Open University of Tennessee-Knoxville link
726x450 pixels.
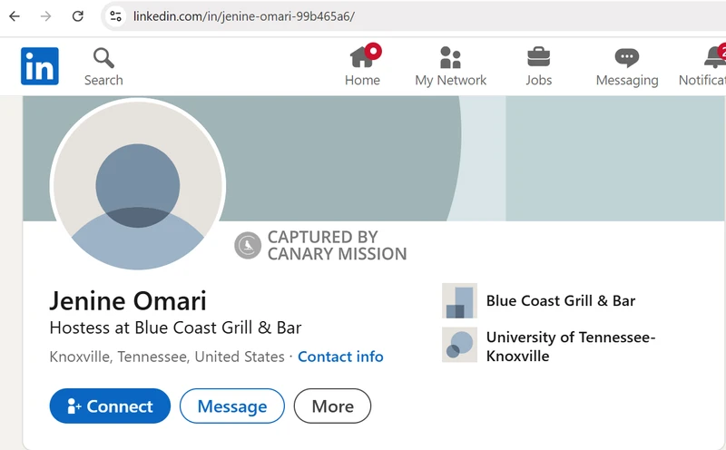click(x=571, y=347)
